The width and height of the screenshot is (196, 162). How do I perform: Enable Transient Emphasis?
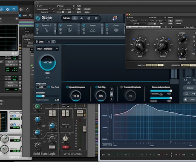122,87
